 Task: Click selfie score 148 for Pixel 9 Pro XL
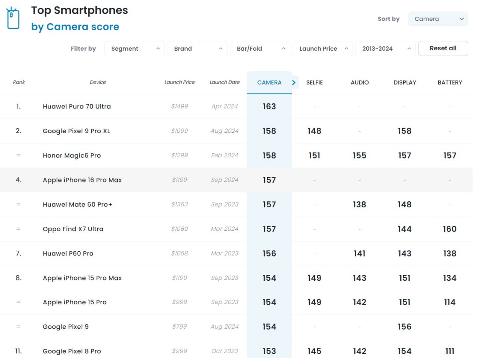tap(315, 131)
